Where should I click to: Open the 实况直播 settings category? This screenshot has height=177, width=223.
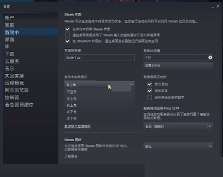14,76
